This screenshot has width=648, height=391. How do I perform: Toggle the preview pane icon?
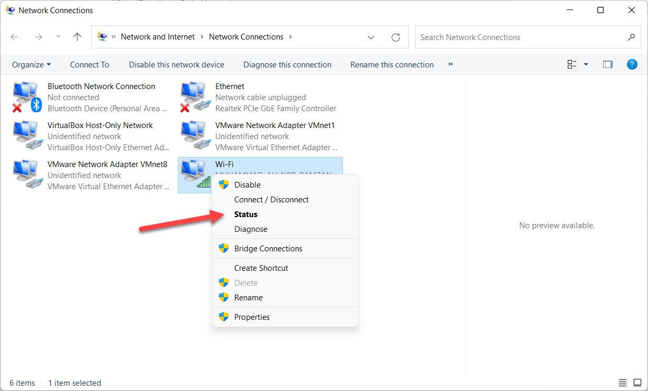click(607, 64)
